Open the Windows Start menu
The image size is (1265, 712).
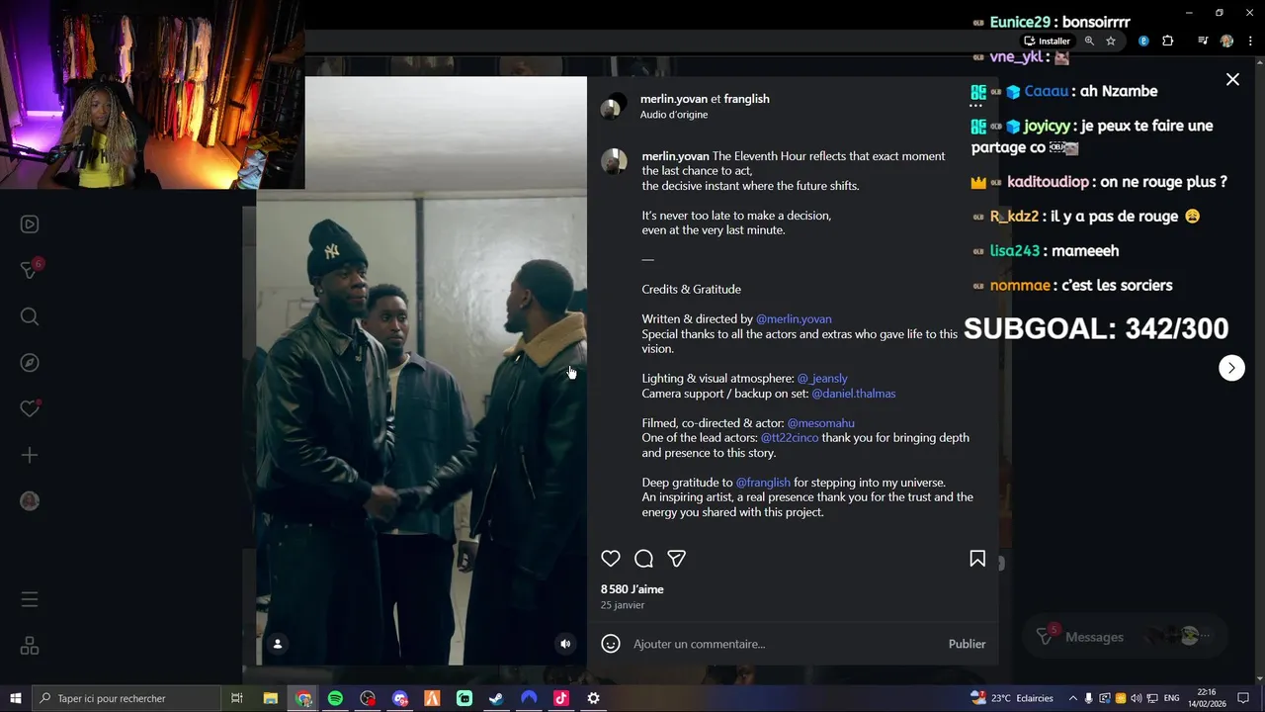[x=16, y=698]
